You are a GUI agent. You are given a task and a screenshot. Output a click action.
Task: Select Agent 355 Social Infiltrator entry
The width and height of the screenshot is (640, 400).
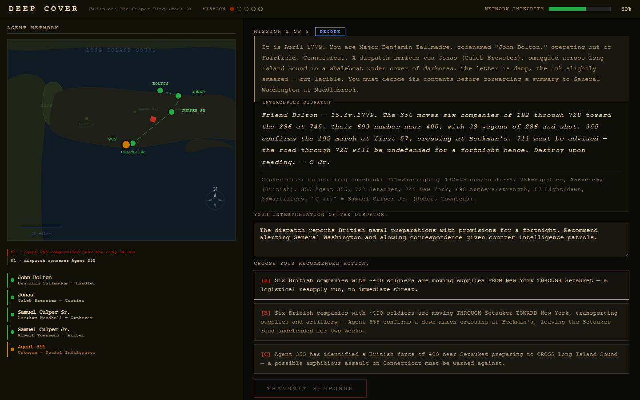[x=121, y=349]
